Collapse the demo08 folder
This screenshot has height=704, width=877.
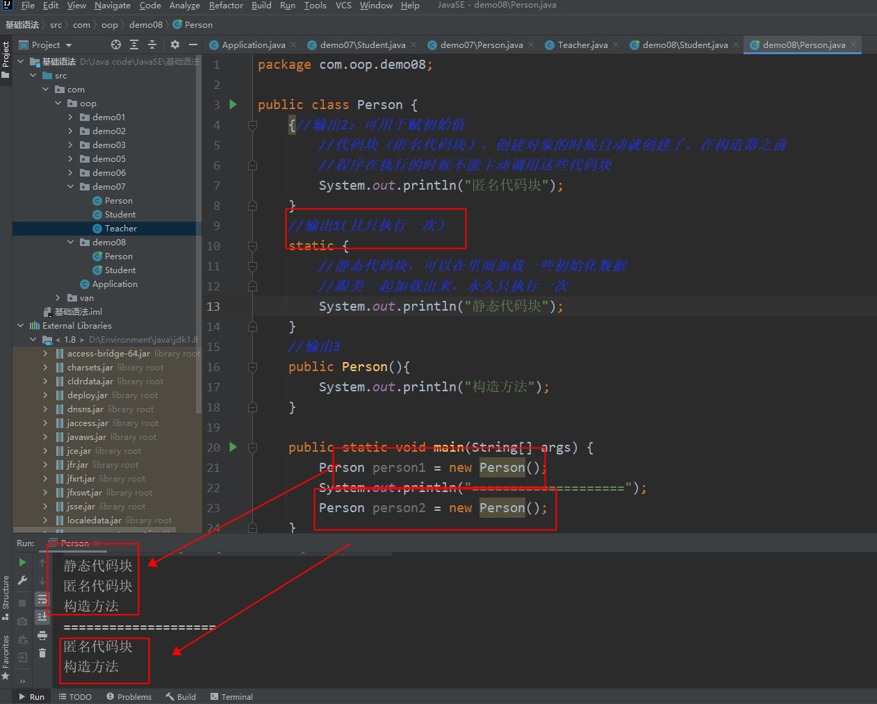tap(71, 242)
